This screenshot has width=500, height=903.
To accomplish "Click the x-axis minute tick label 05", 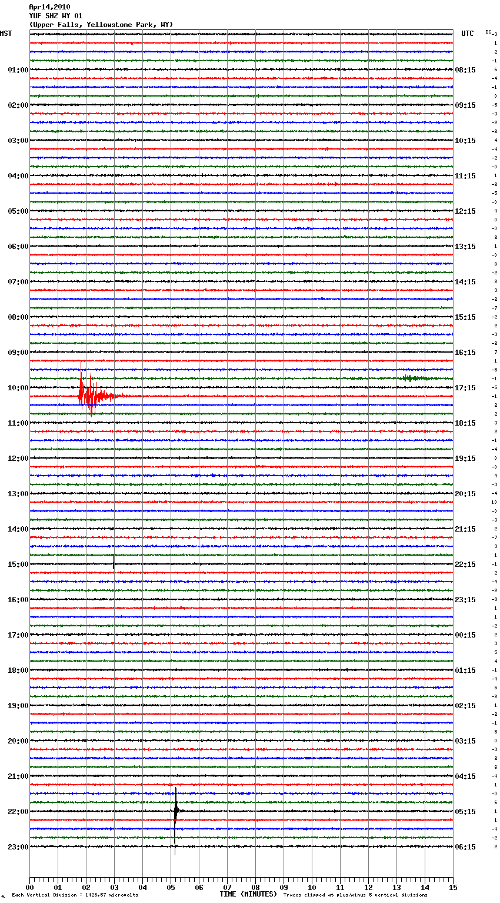I will pyautogui.click(x=171, y=887).
